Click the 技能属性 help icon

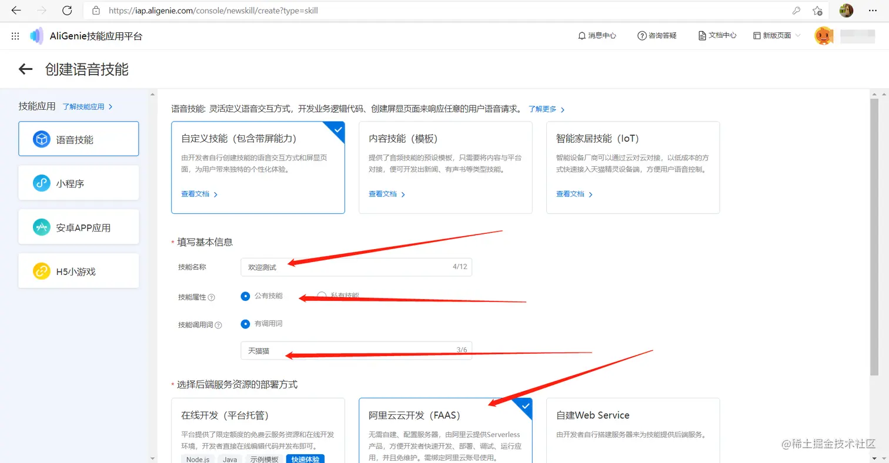(x=212, y=297)
